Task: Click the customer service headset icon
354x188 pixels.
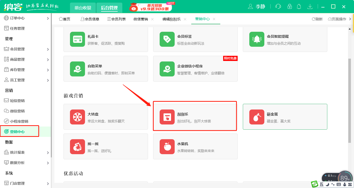Action: click(278, 6)
